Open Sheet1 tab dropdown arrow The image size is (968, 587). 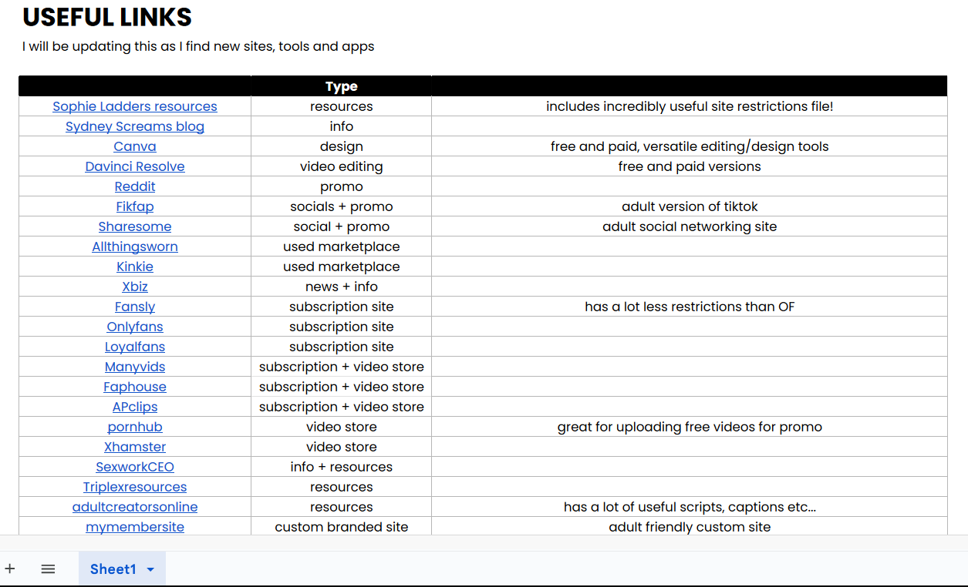click(150, 569)
